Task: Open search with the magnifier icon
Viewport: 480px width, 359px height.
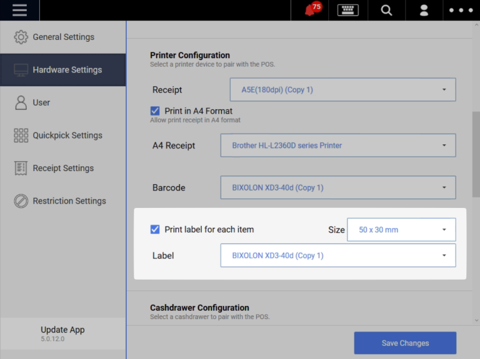Action: (386, 11)
